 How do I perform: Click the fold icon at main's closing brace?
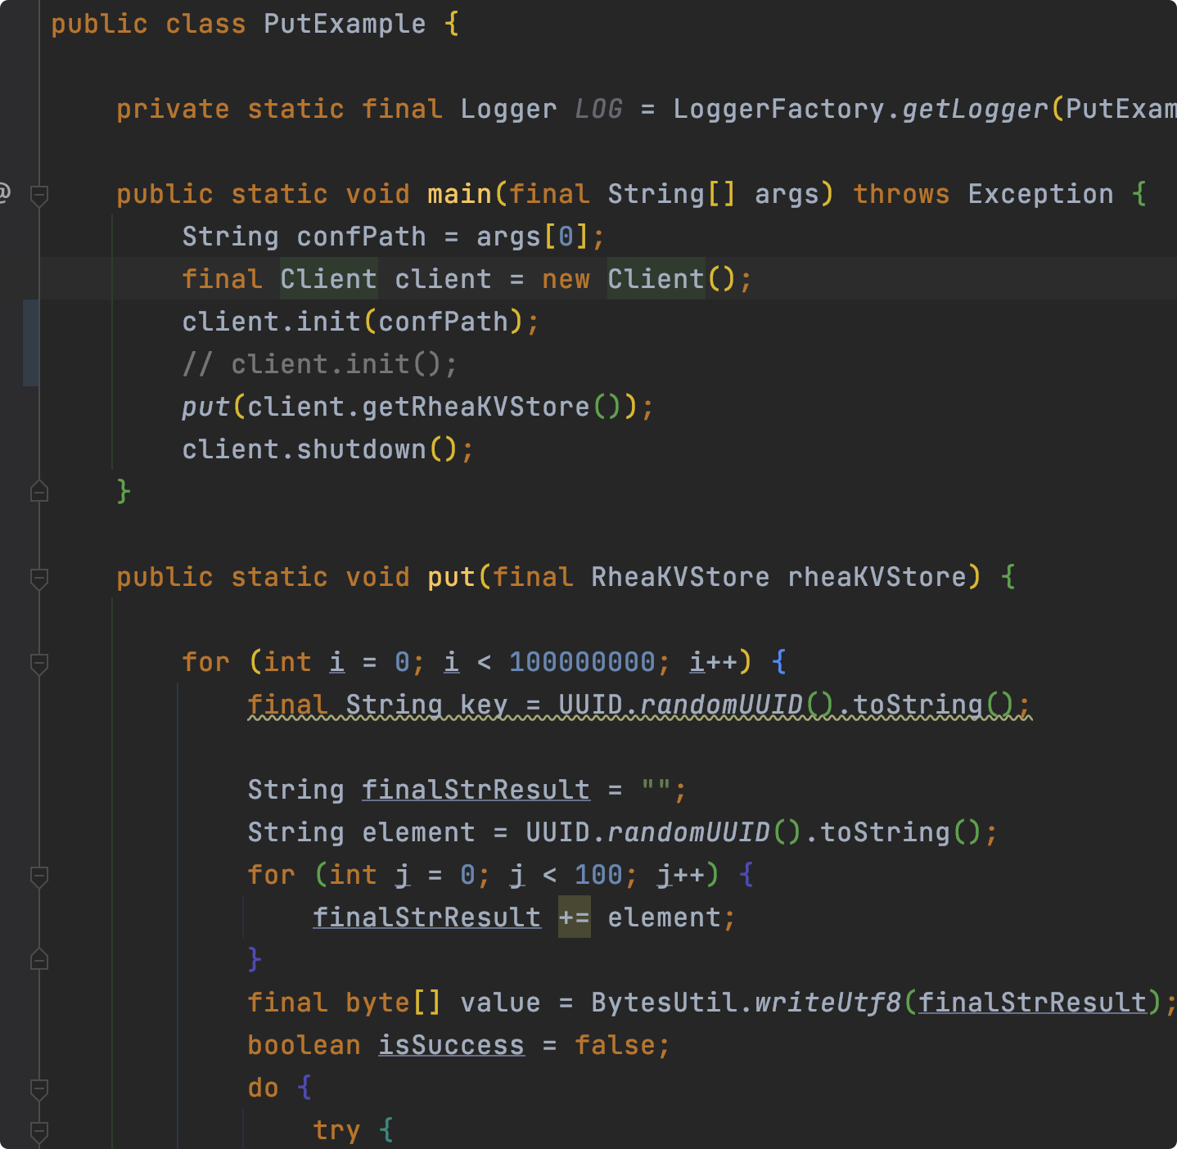(38, 491)
